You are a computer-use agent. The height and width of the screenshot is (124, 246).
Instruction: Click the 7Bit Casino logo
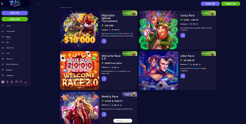(x=15, y=3)
